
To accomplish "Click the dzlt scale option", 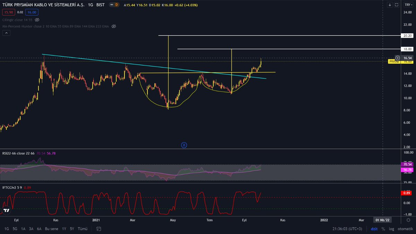I will [x=374, y=229].
